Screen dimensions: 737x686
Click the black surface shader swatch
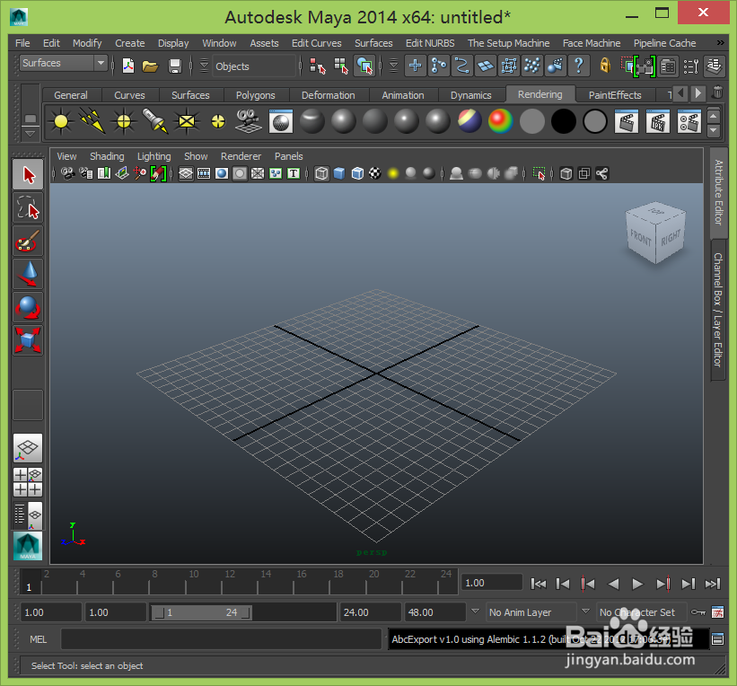[x=564, y=122]
